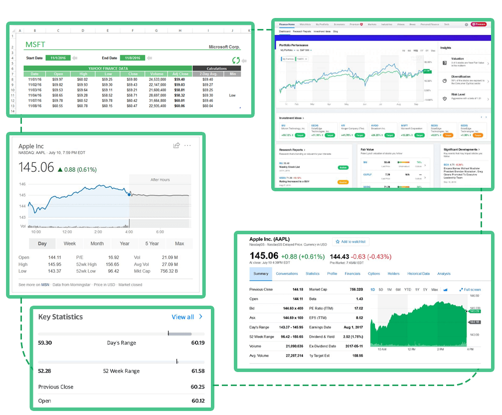
Task: Select the Day tab on Apple chart
Action: pos(42,243)
